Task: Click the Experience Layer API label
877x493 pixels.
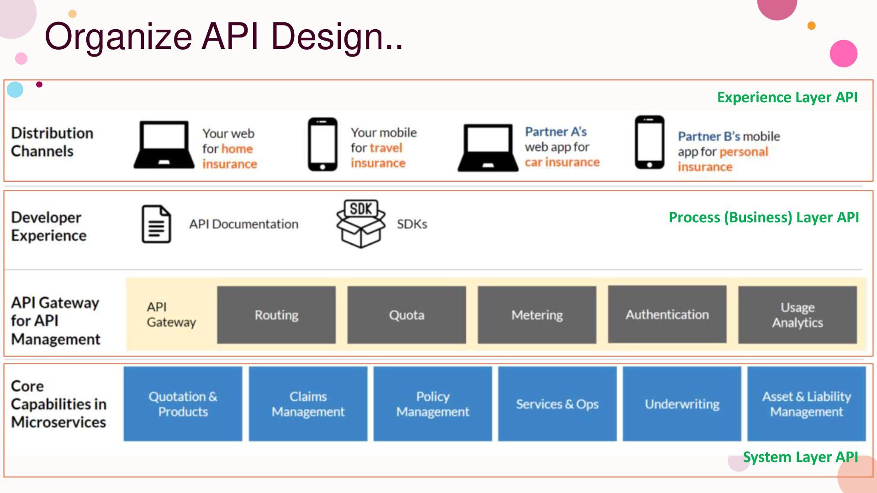Action: coord(787,97)
